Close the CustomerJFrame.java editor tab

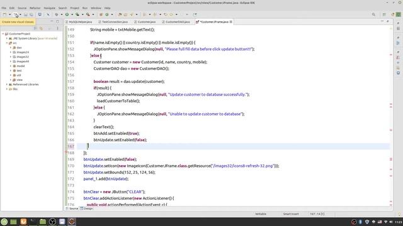[x=231, y=22]
